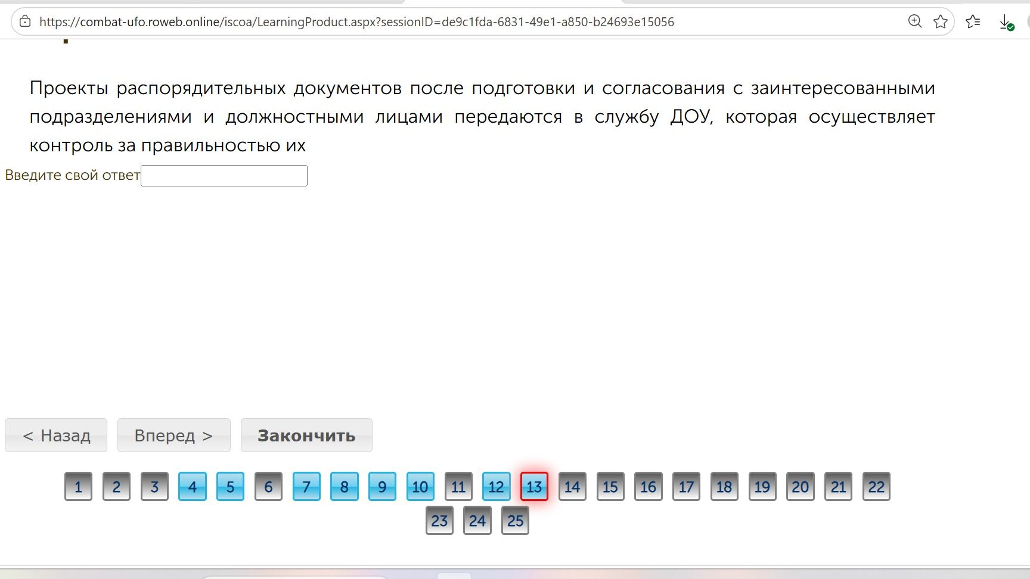Click the answer text input field
The width and height of the screenshot is (1030, 579).
[224, 176]
